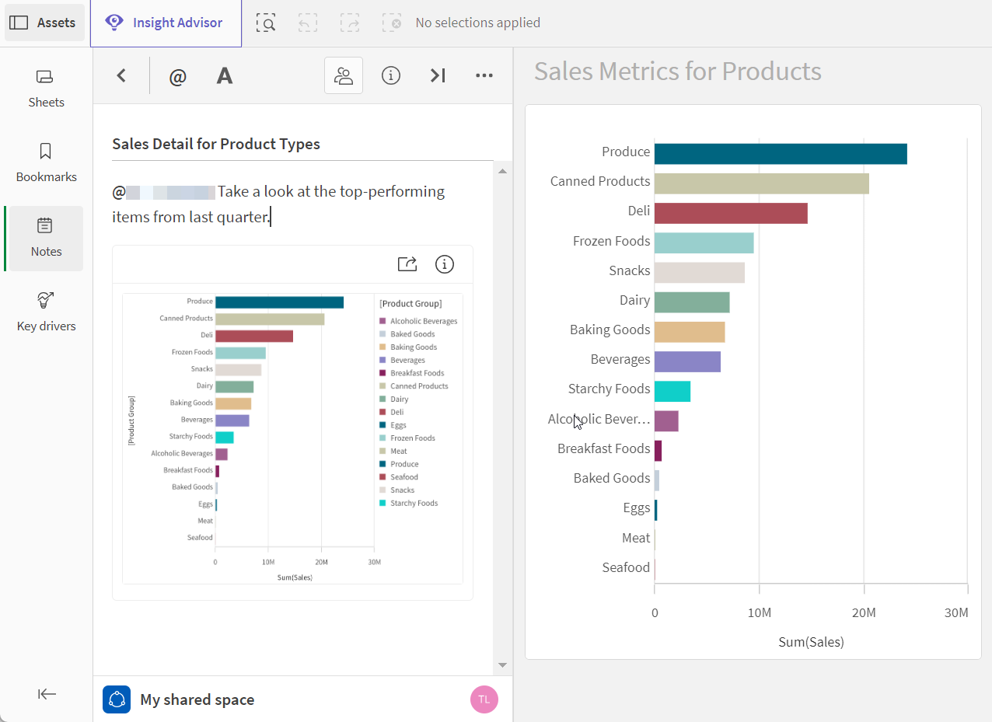Image resolution: width=992 pixels, height=722 pixels.
Task: Select the Dairy bar in main chart
Action: (692, 302)
